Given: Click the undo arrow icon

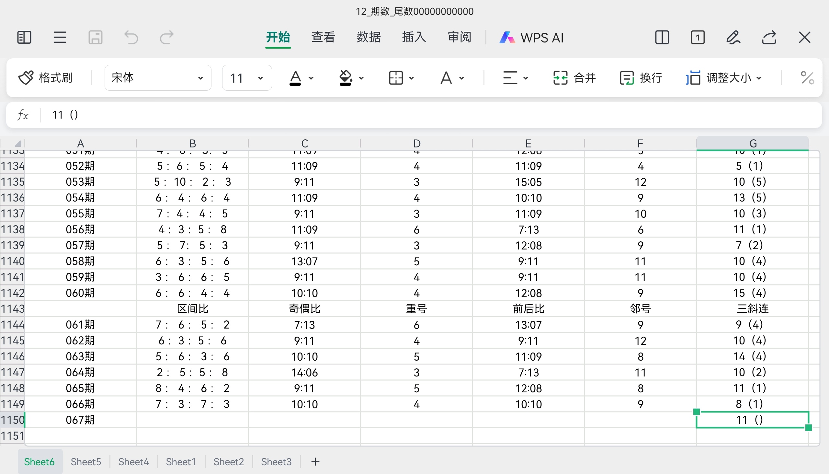Looking at the screenshot, I should pos(131,38).
